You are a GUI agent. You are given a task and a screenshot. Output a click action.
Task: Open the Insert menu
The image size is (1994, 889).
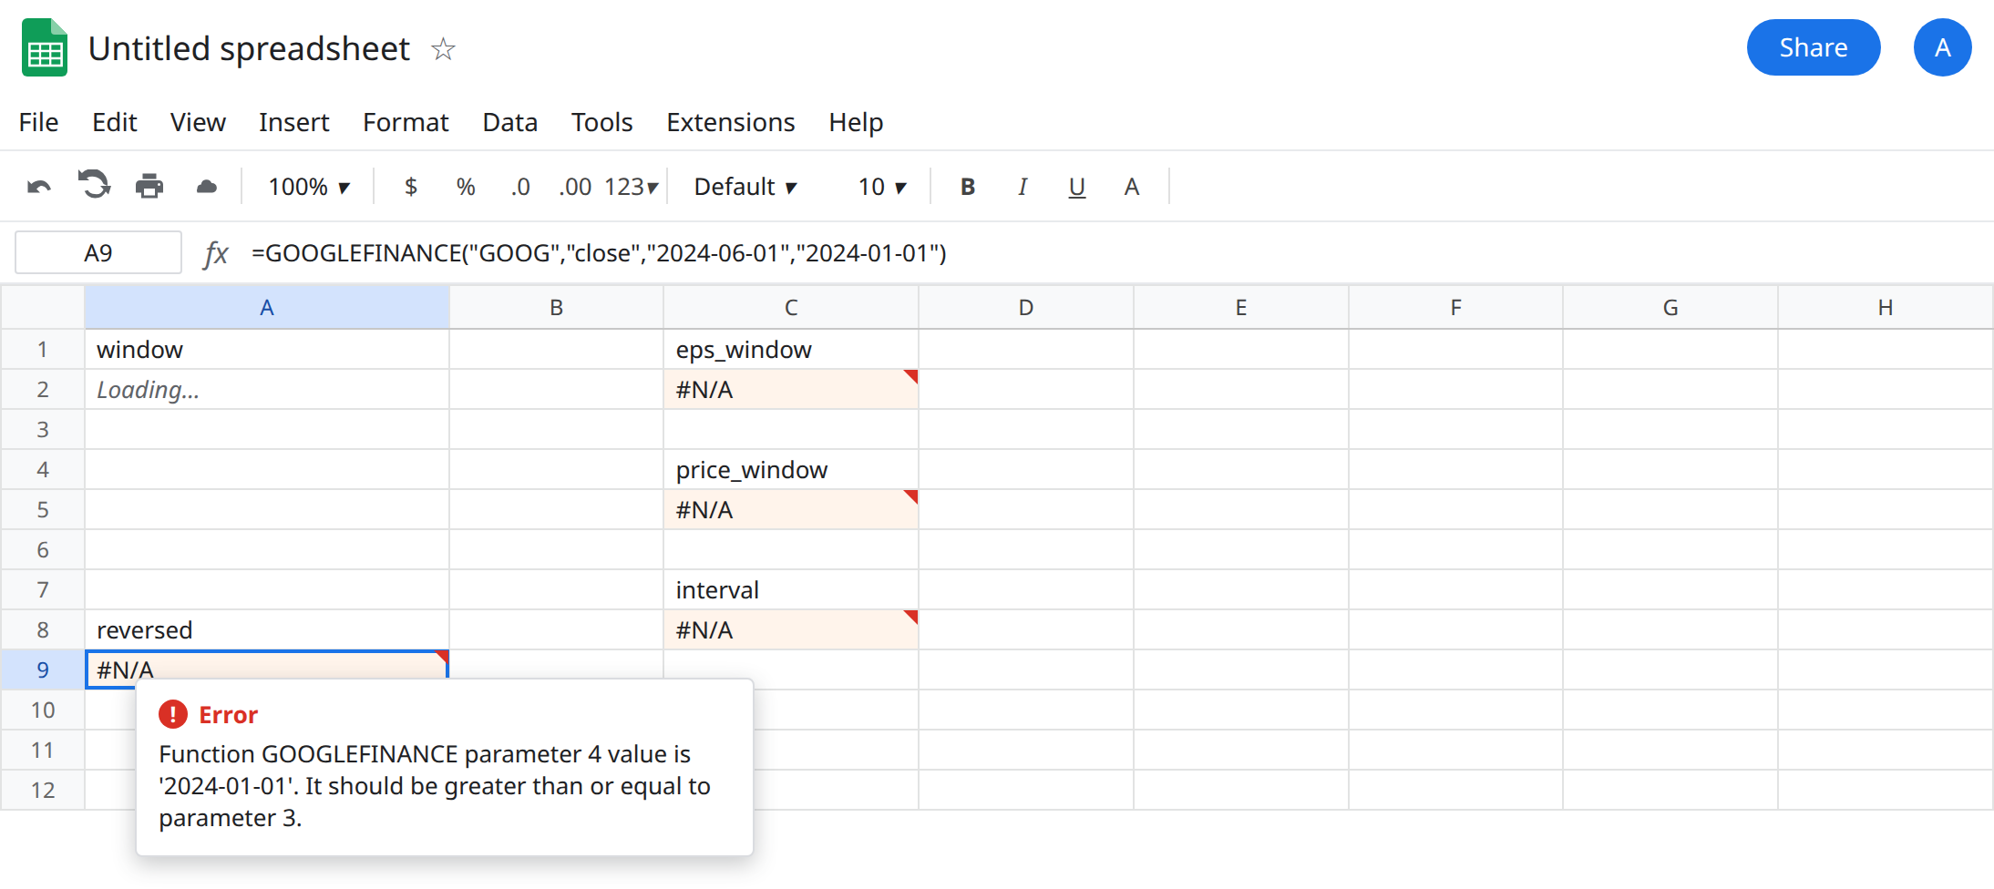(293, 122)
